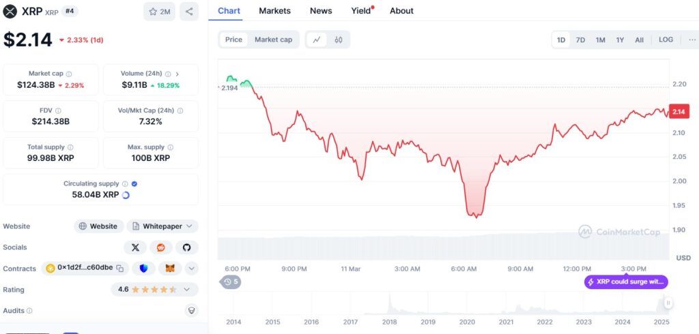This screenshot has height=334, width=699.
Task: Click the share icon near XRP title
Action: tap(189, 11)
